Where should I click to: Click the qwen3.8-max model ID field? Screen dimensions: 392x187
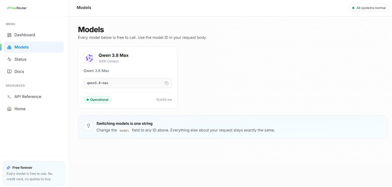[x=128, y=83]
